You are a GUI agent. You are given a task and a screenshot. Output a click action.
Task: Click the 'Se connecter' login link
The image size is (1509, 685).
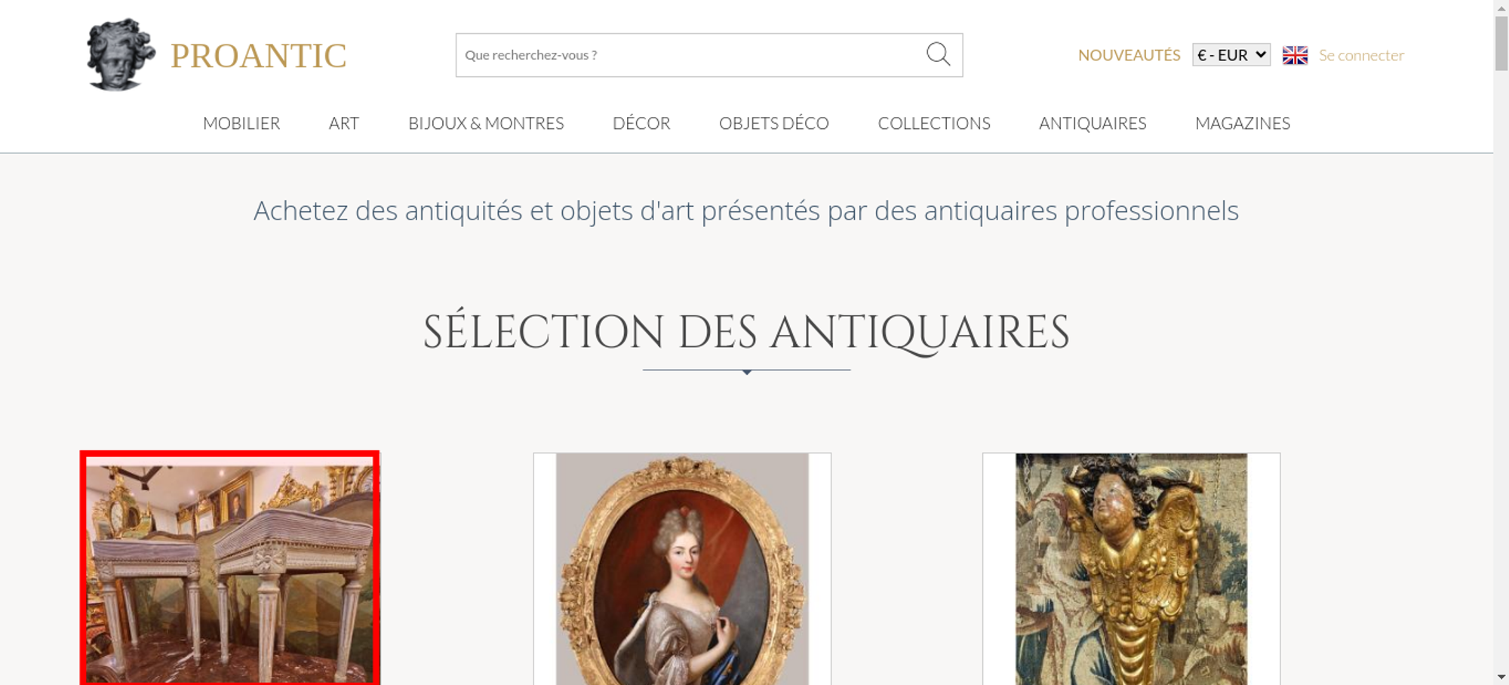(x=1361, y=55)
